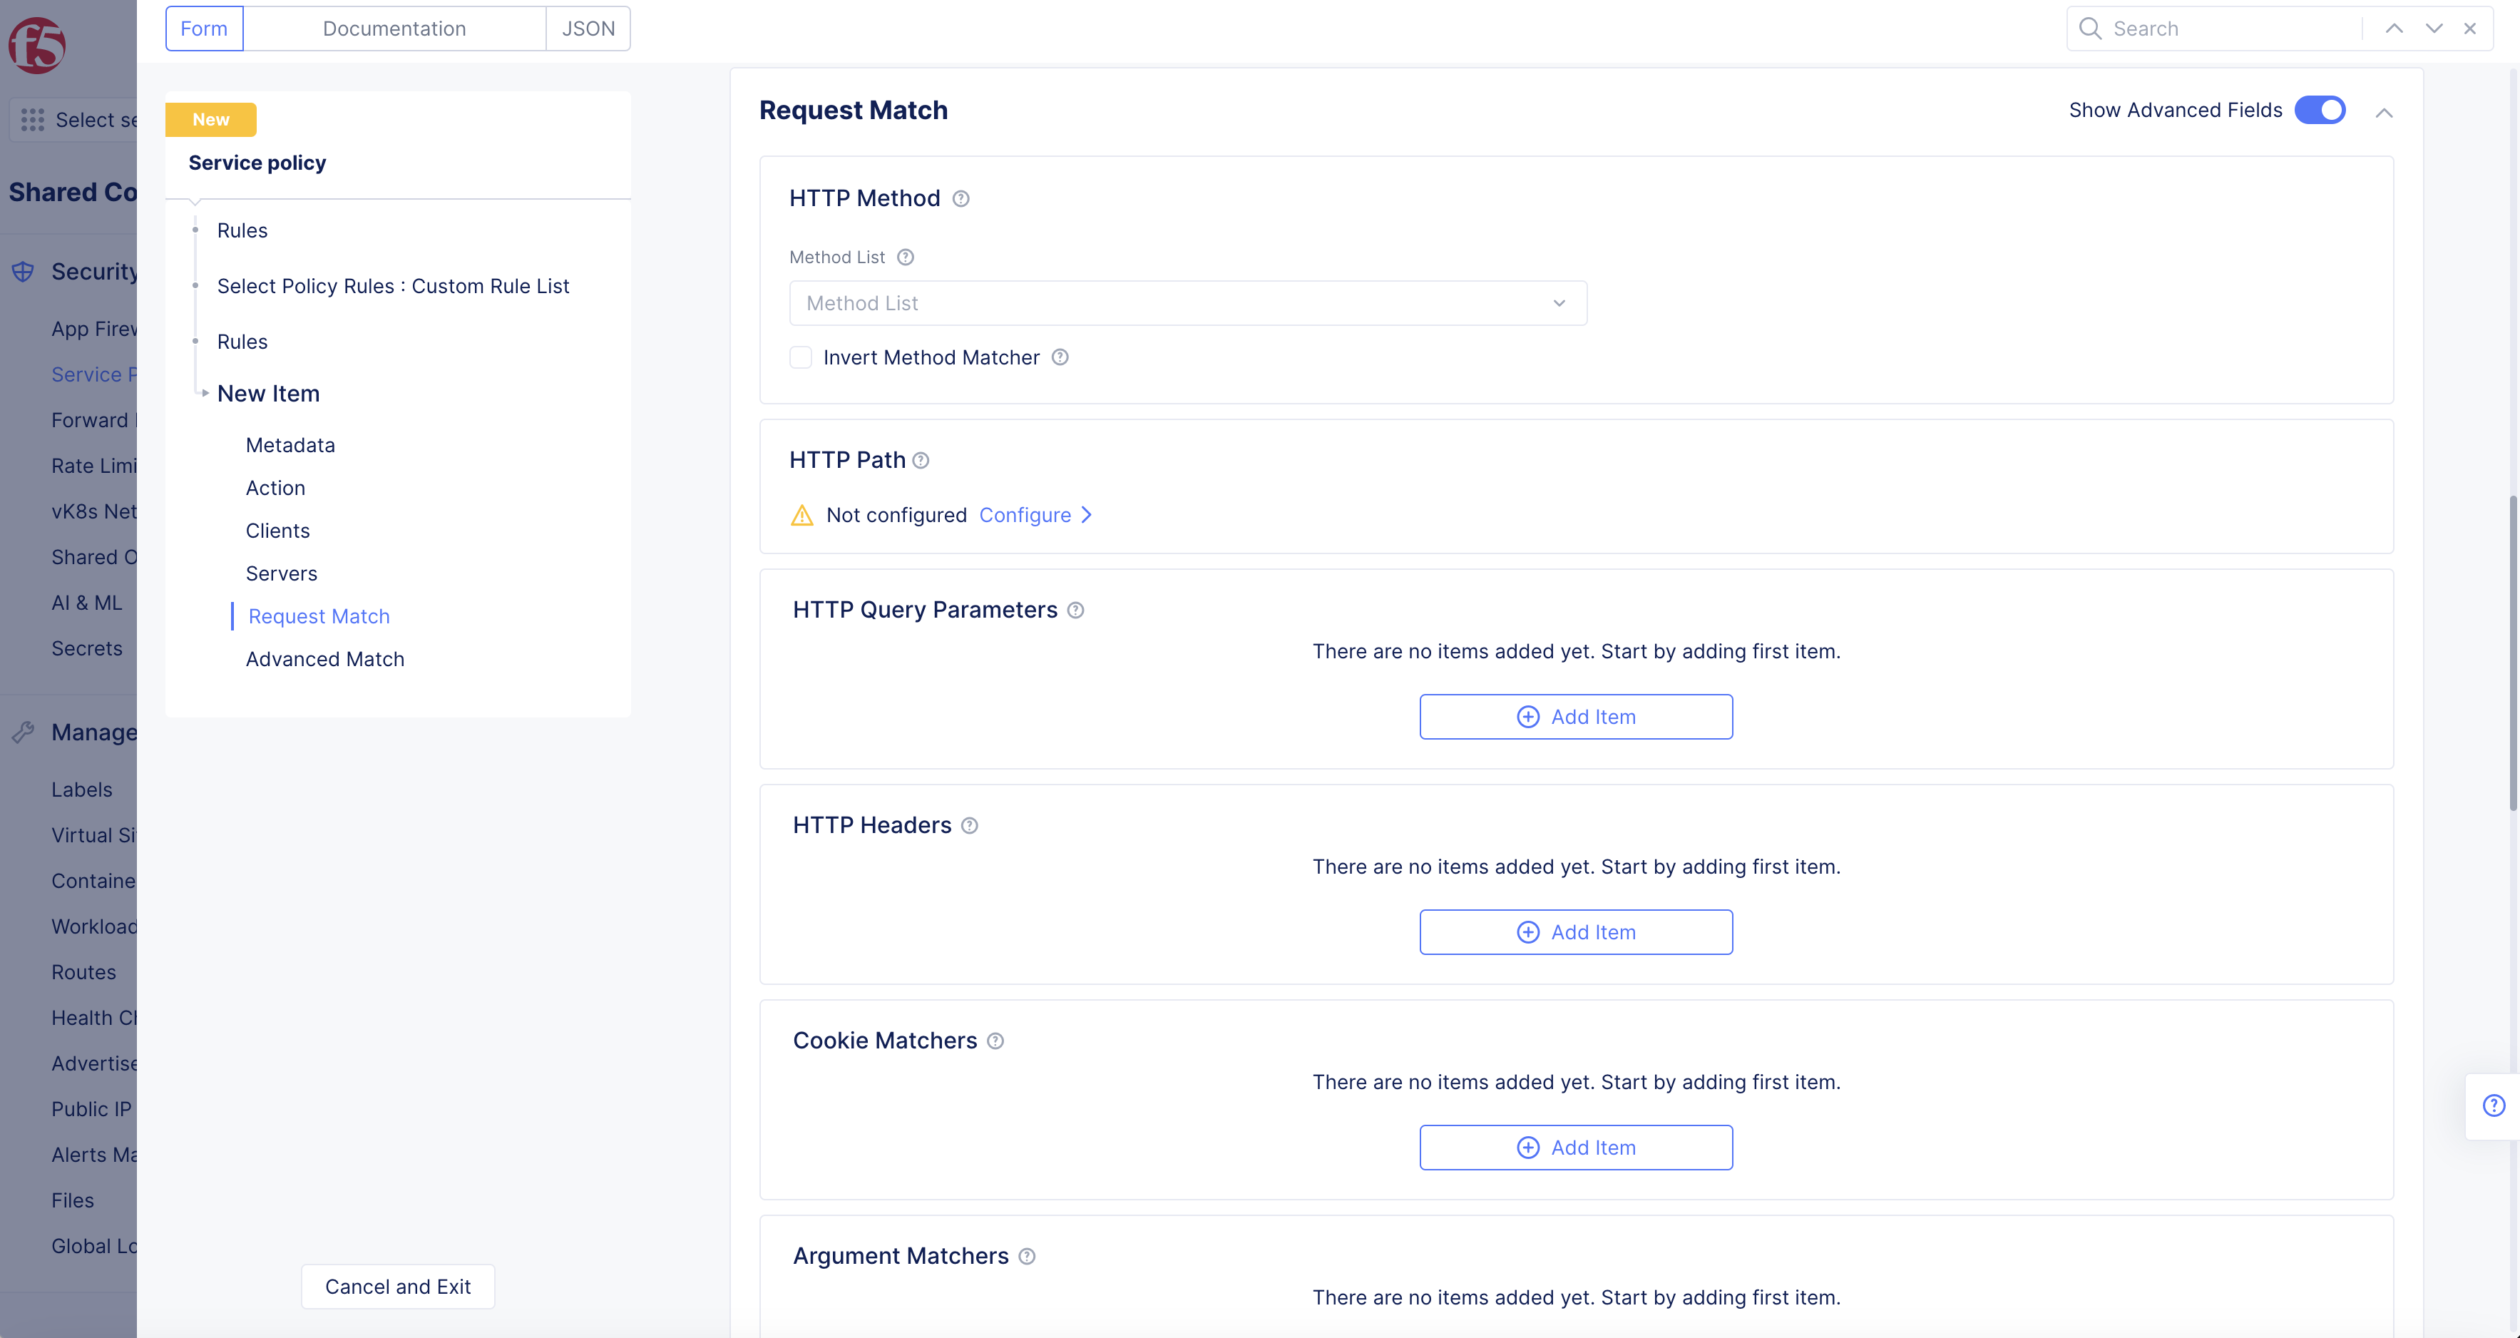Click the F5 logo icon
Image resolution: width=2520 pixels, height=1338 pixels.
click(x=37, y=45)
